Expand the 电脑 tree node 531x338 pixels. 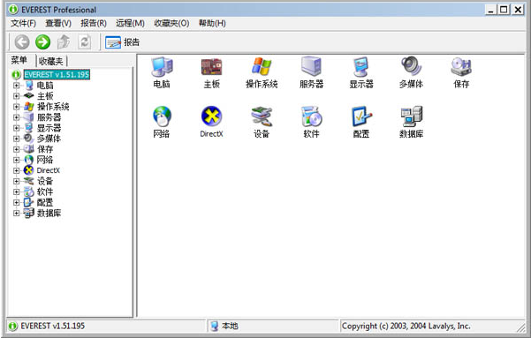[x=16, y=86]
